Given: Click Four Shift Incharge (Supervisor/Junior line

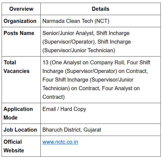Looking at the screenshot, I should (x=88, y=80).
